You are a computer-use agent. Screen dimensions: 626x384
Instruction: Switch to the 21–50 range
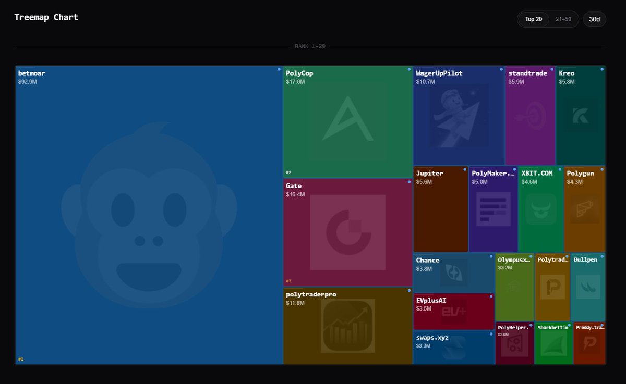tap(563, 19)
